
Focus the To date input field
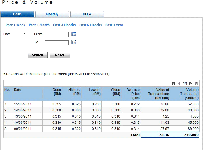click(x=57, y=42)
